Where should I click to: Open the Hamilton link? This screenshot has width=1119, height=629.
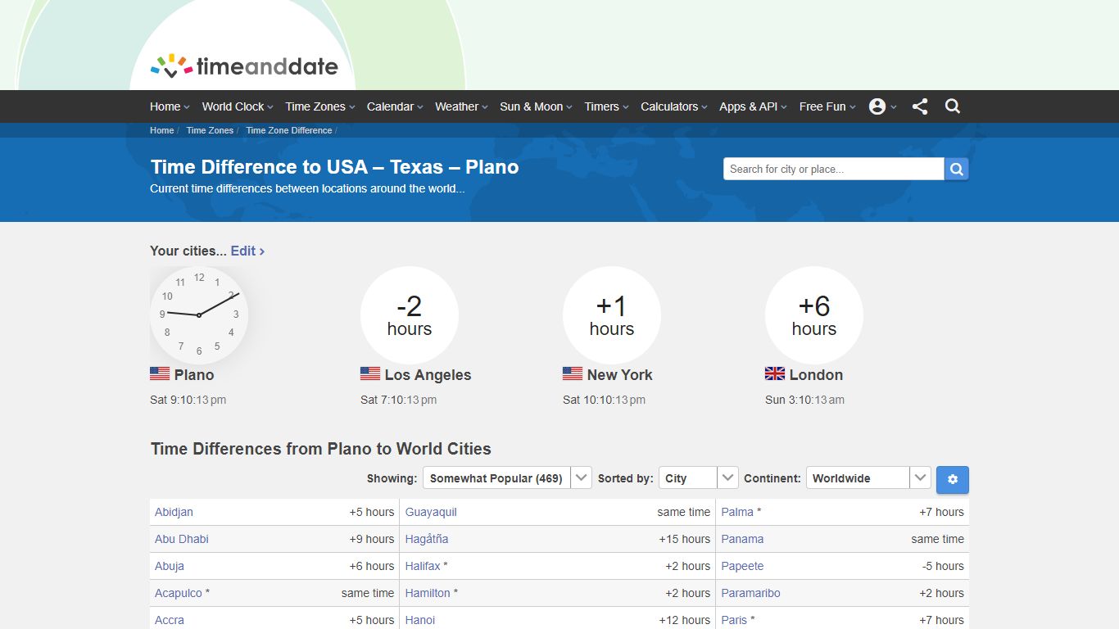(428, 593)
